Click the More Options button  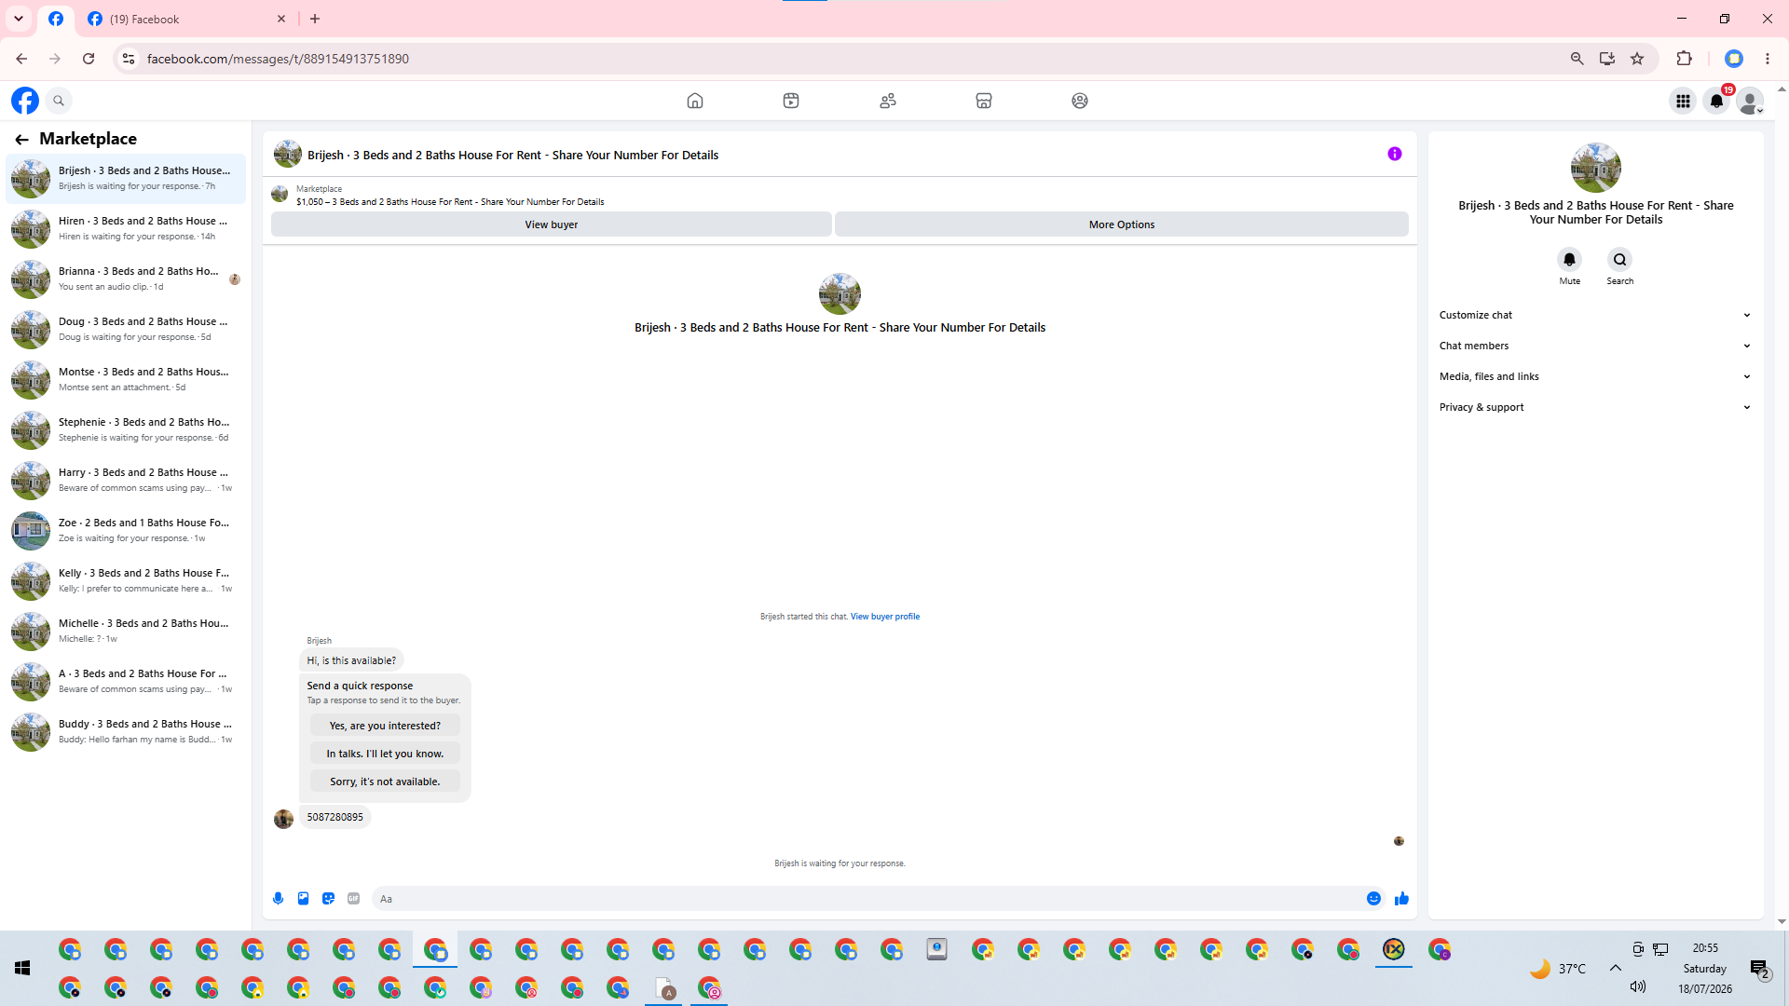pos(1122,224)
